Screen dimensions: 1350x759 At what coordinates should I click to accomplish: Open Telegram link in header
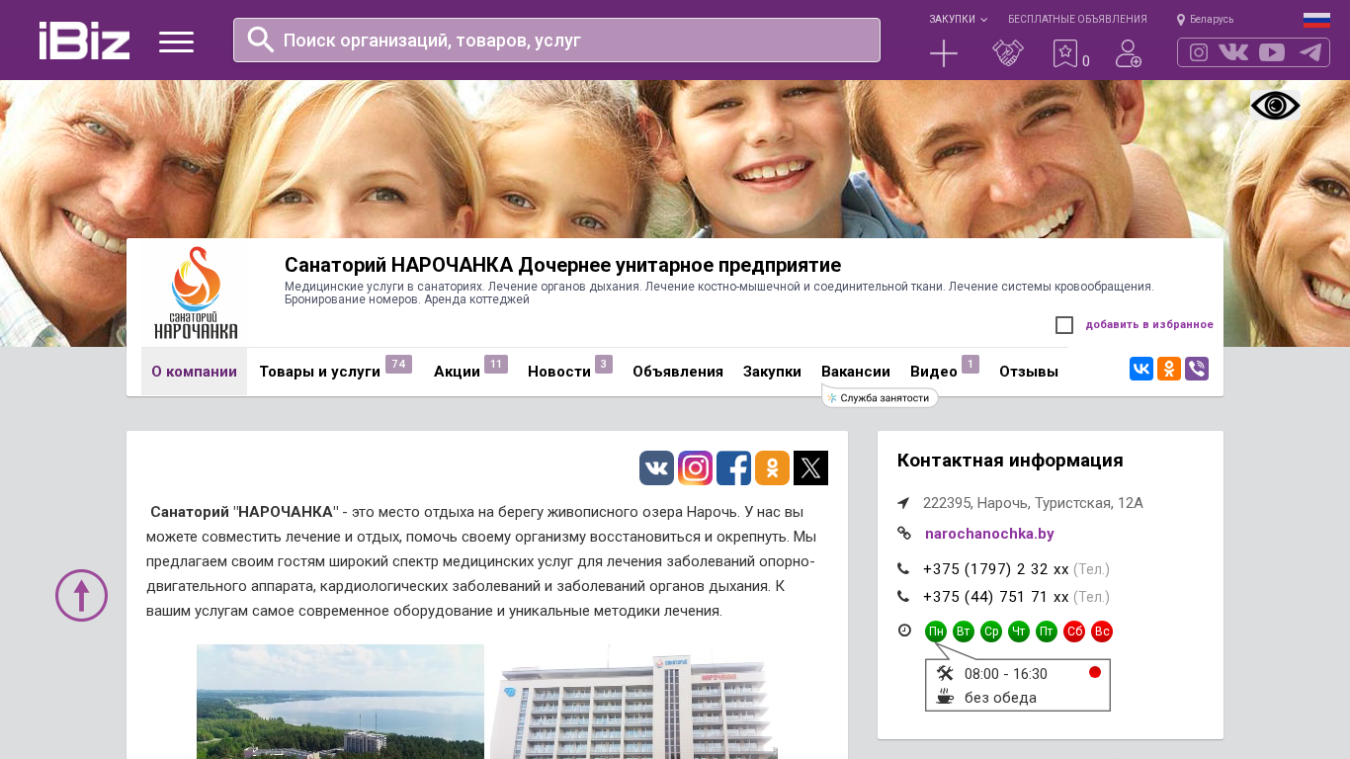(x=1310, y=52)
